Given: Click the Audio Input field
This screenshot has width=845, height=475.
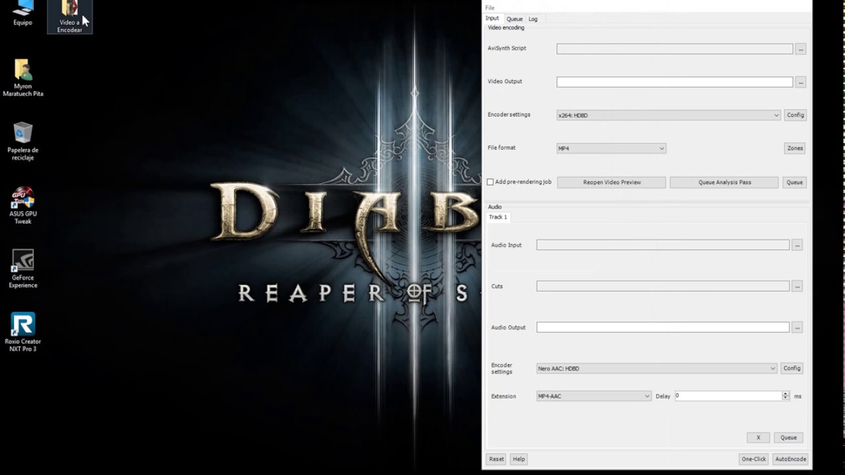Looking at the screenshot, I should tap(663, 245).
